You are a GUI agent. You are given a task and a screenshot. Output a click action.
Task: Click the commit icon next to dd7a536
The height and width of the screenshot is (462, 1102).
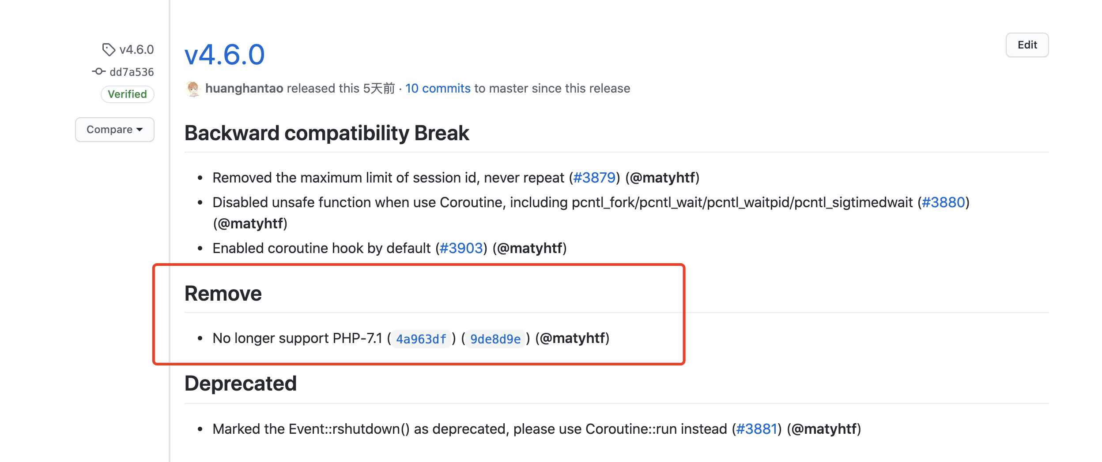pos(100,71)
